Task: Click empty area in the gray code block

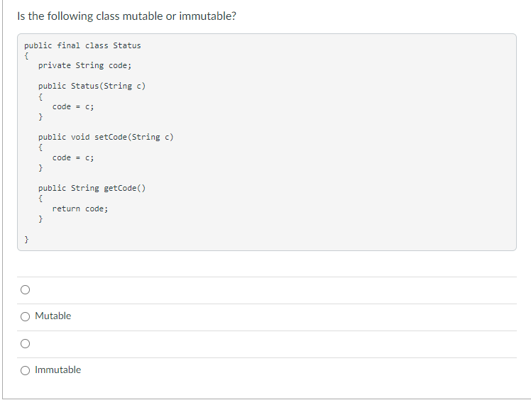Action: click(339, 142)
